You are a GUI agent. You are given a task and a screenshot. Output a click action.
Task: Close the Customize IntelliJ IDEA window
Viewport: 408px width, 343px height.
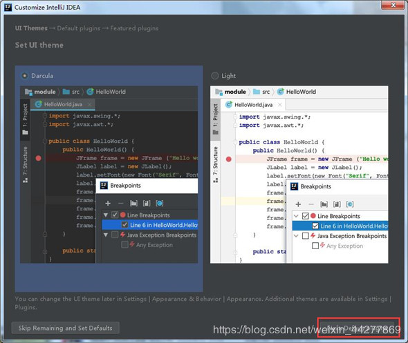pos(393,5)
